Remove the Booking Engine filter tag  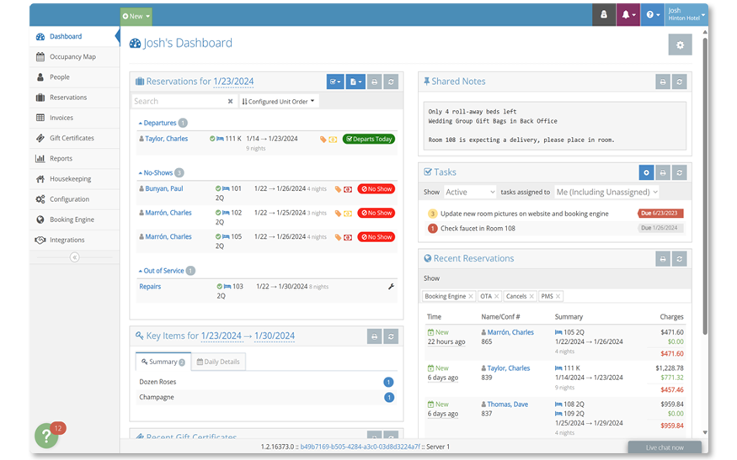pyautogui.click(x=471, y=297)
